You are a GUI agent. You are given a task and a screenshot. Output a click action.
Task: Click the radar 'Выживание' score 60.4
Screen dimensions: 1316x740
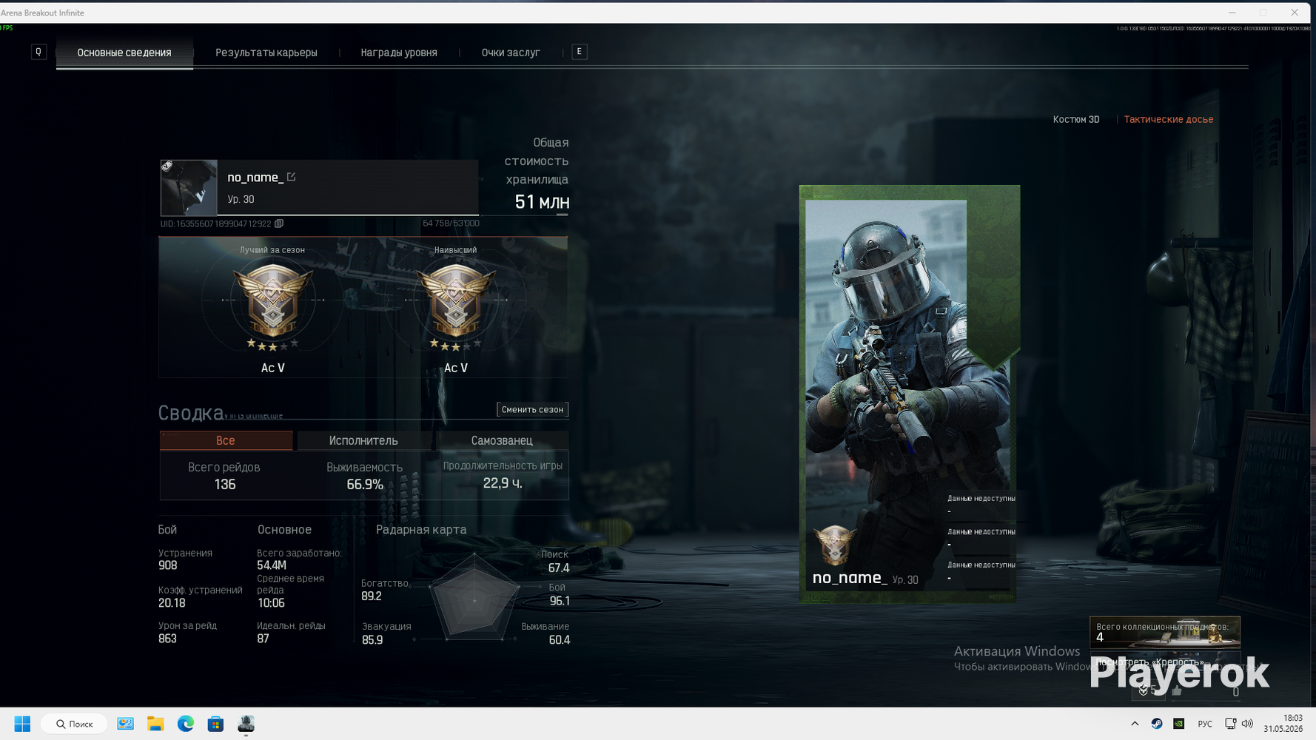[x=559, y=640]
